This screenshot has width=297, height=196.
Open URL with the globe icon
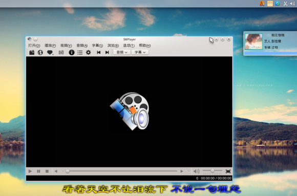[40, 53]
